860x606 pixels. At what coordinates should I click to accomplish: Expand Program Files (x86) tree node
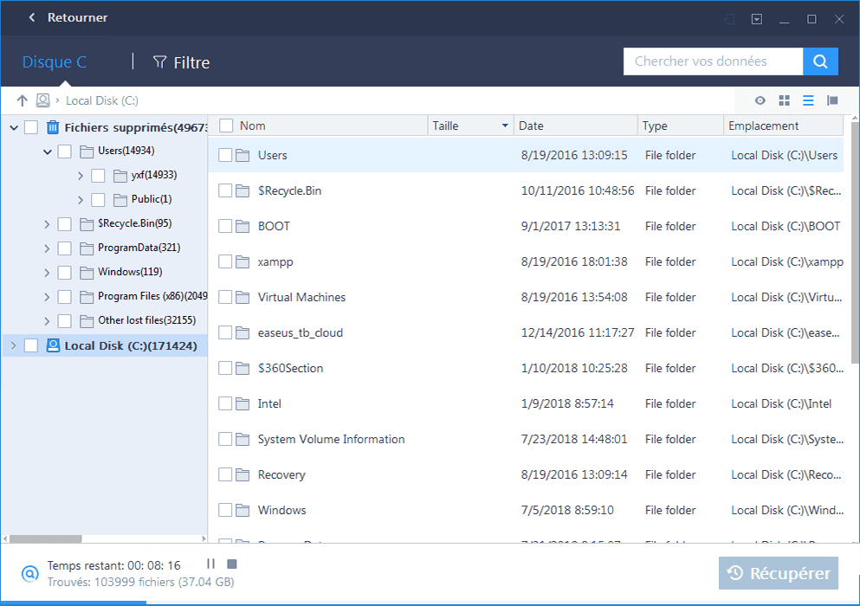tap(47, 297)
